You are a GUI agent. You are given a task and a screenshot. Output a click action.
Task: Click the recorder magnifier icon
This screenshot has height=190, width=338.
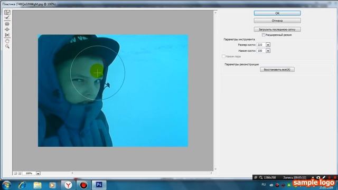(x=261, y=177)
